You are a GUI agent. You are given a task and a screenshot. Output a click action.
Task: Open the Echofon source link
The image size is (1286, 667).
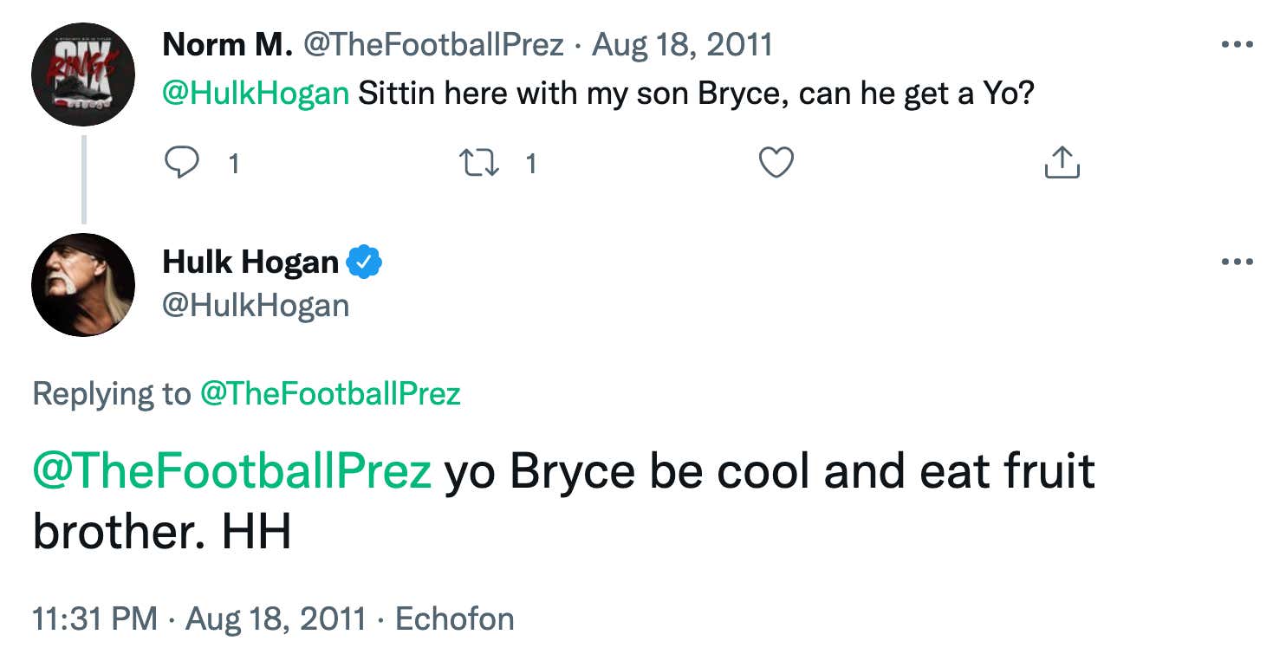455,618
